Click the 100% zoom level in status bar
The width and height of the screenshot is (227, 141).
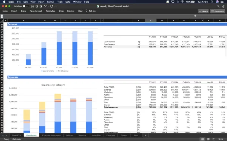coord(221,139)
